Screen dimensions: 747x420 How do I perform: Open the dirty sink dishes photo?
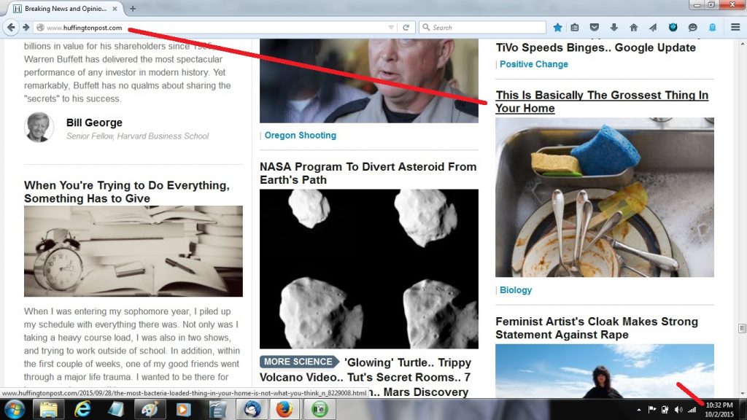tap(605, 197)
